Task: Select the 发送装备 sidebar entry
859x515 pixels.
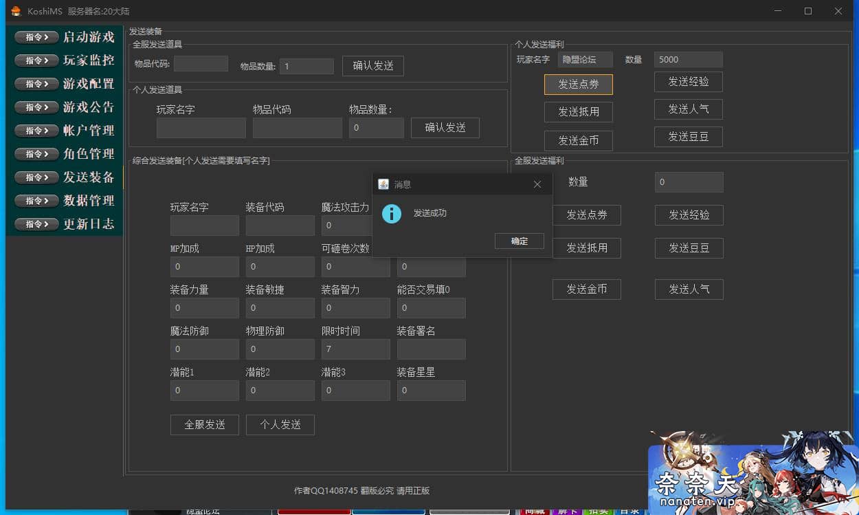Action: point(64,177)
